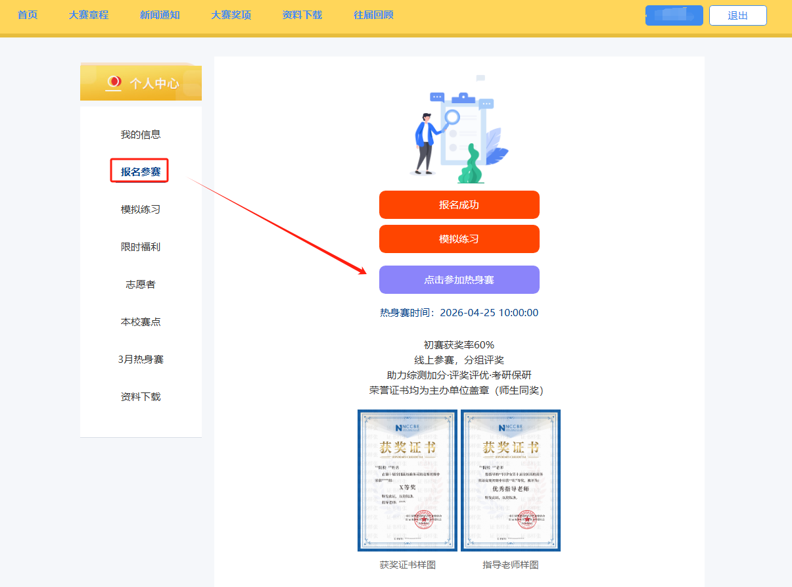Image resolution: width=792 pixels, height=587 pixels.
Task: Click the 退出 logout button
Action: 737,16
